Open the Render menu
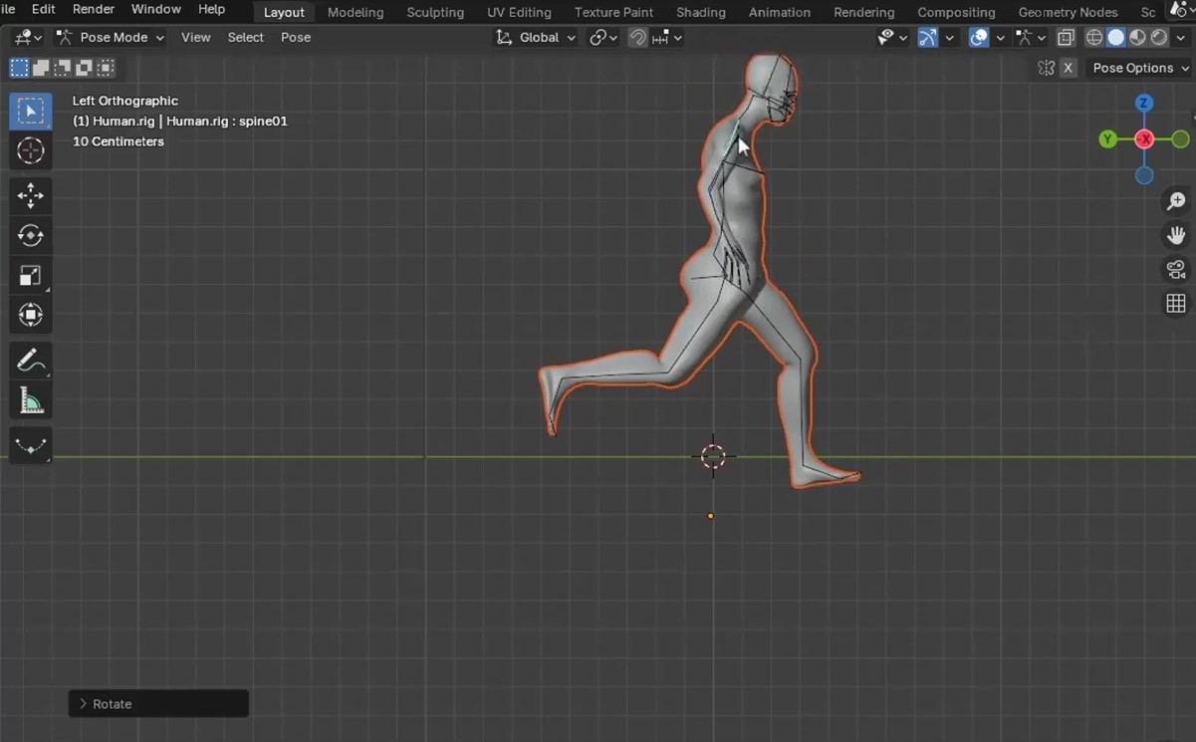The height and width of the screenshot is (742, 1196). pyautogui.click(x=94, y=9)
